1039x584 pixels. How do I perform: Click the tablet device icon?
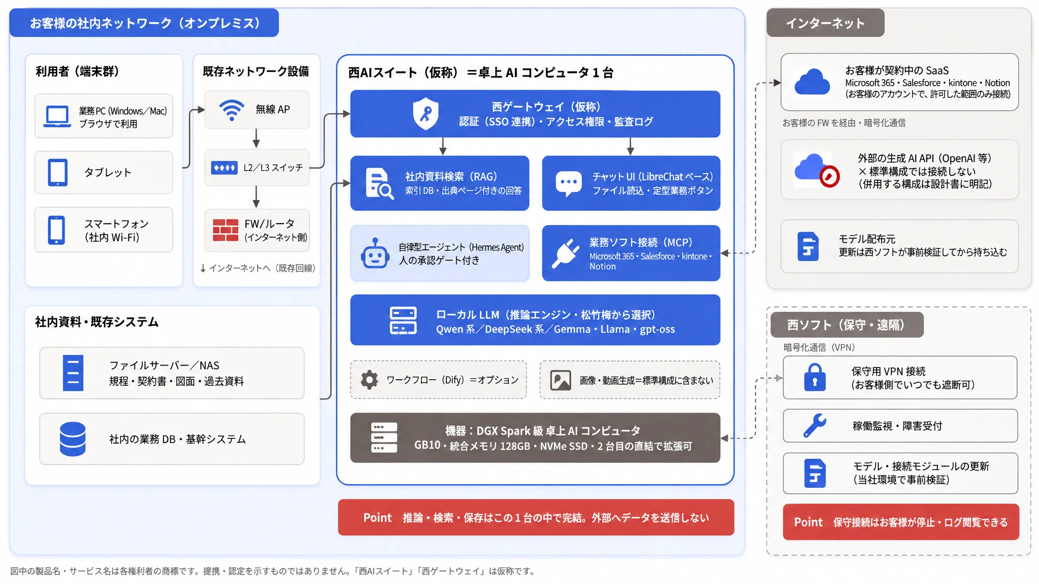pyautogui.click(x=57, y=172)
